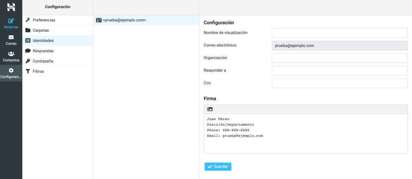Click the Carpetas folder icon

coord(28,30)
